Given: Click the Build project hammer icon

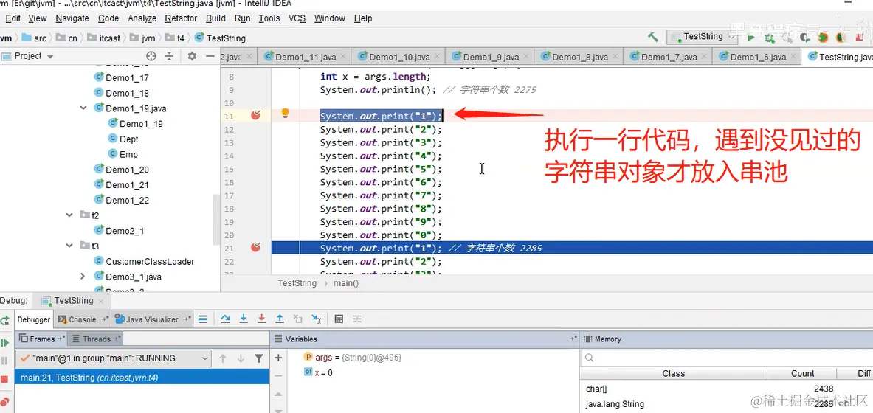Looking at the screenshot, I should tap(654, 38).
